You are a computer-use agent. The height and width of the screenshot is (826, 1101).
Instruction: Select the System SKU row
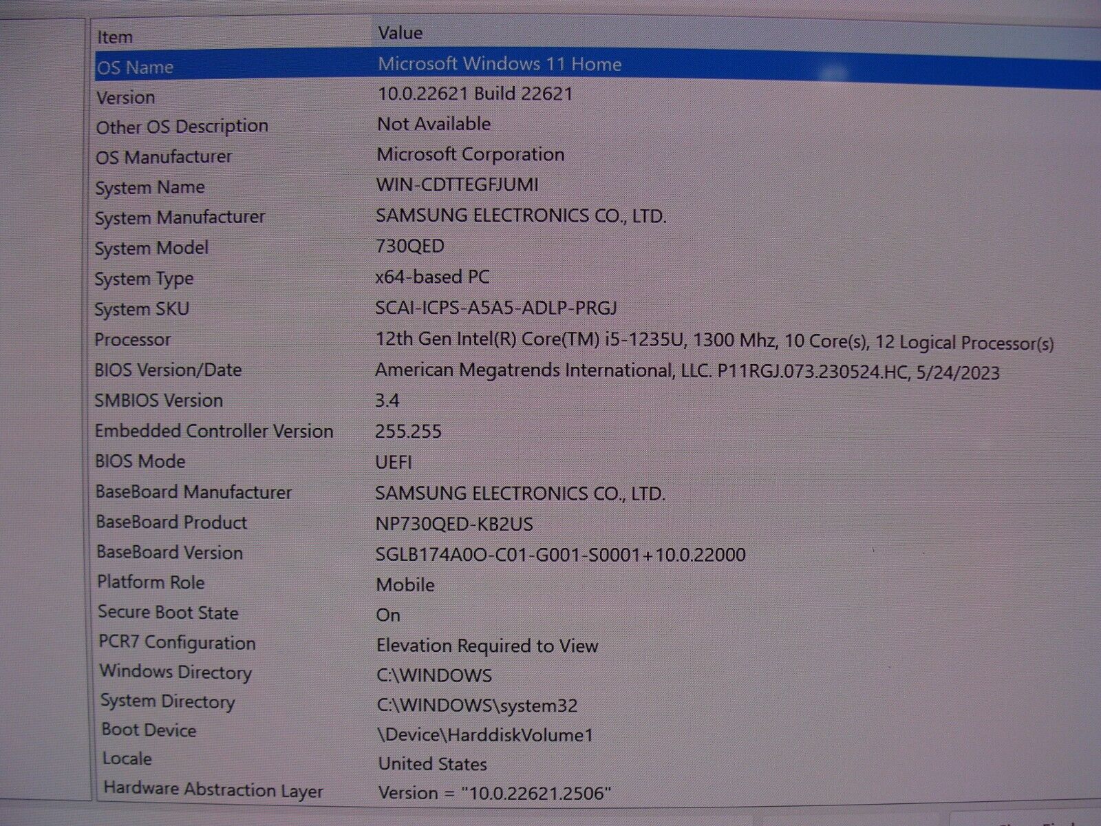tap(141, 310)
